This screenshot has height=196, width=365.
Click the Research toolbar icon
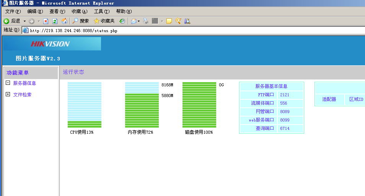coord(187,21)
